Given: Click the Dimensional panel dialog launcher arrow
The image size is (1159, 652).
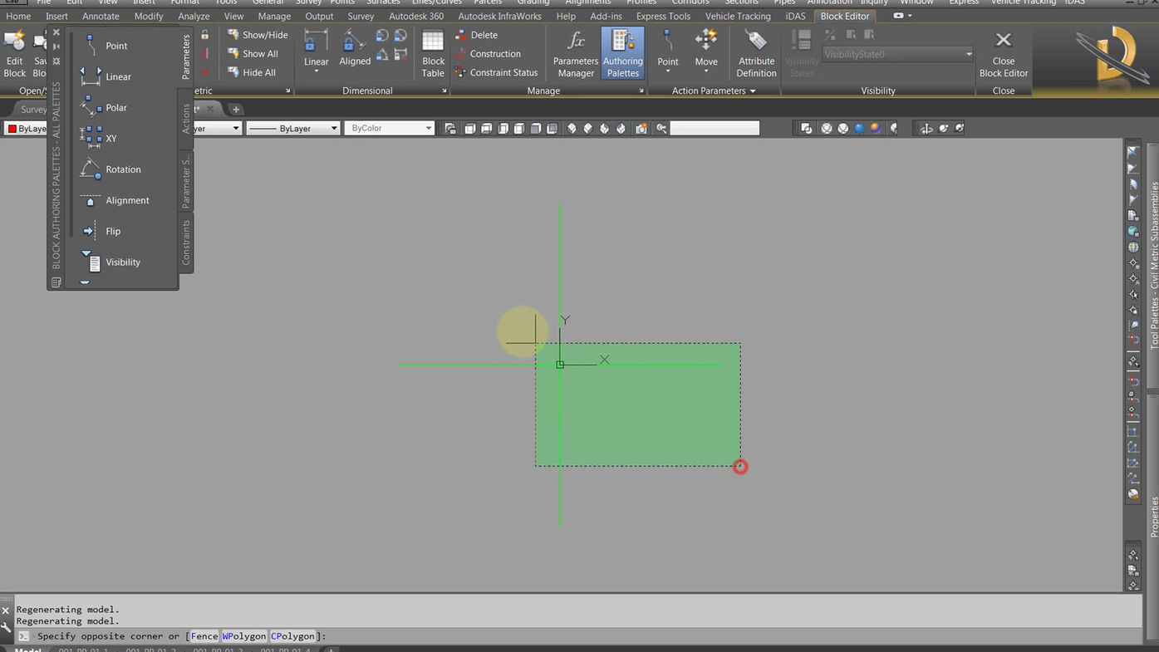Looking at the screenshot, I should click(x=444, y=91).
